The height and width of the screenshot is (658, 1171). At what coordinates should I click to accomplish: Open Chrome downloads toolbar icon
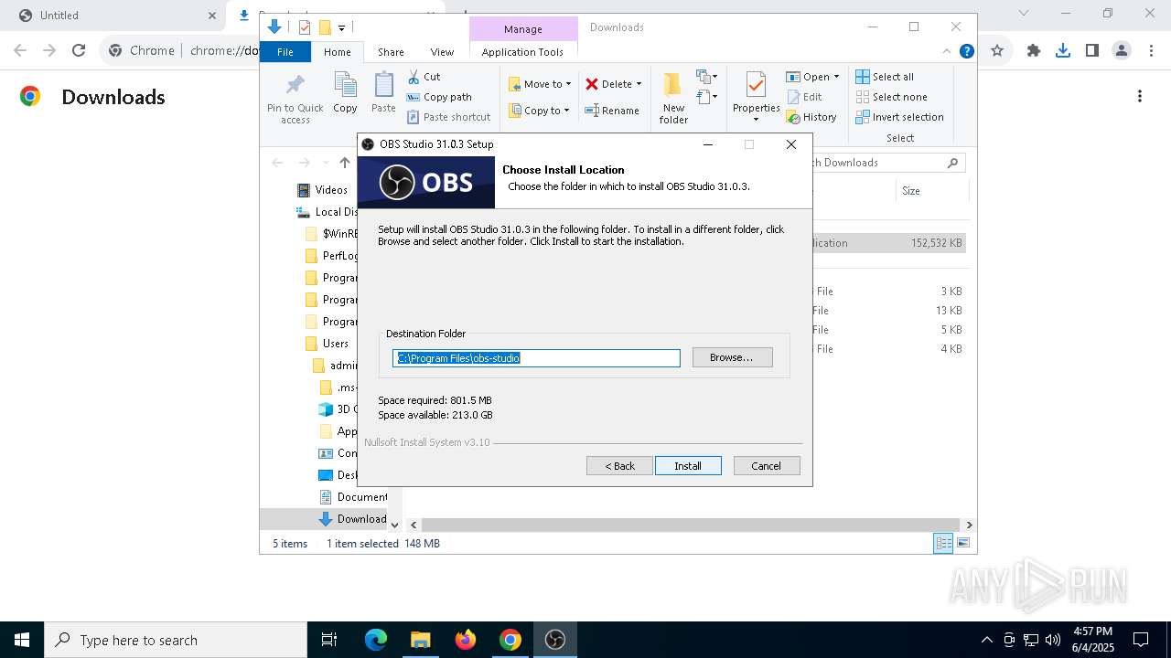pyautogui.click(x=1062, y=51)
